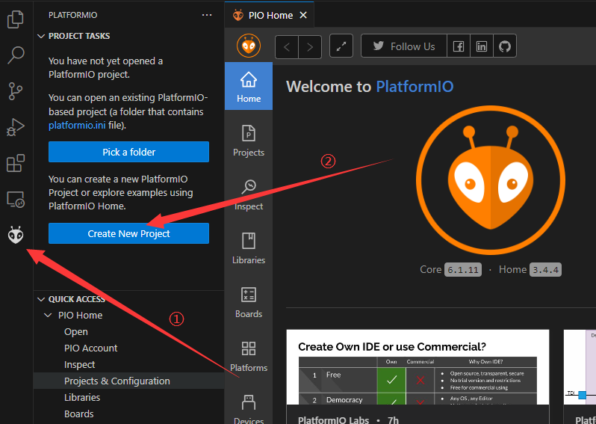Open the GitHub social link
Viewport: 596px width, 424px height.
click(x=505, y=46)
